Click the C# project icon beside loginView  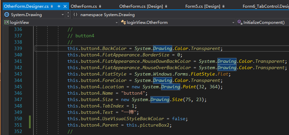(x=7, y=22)
